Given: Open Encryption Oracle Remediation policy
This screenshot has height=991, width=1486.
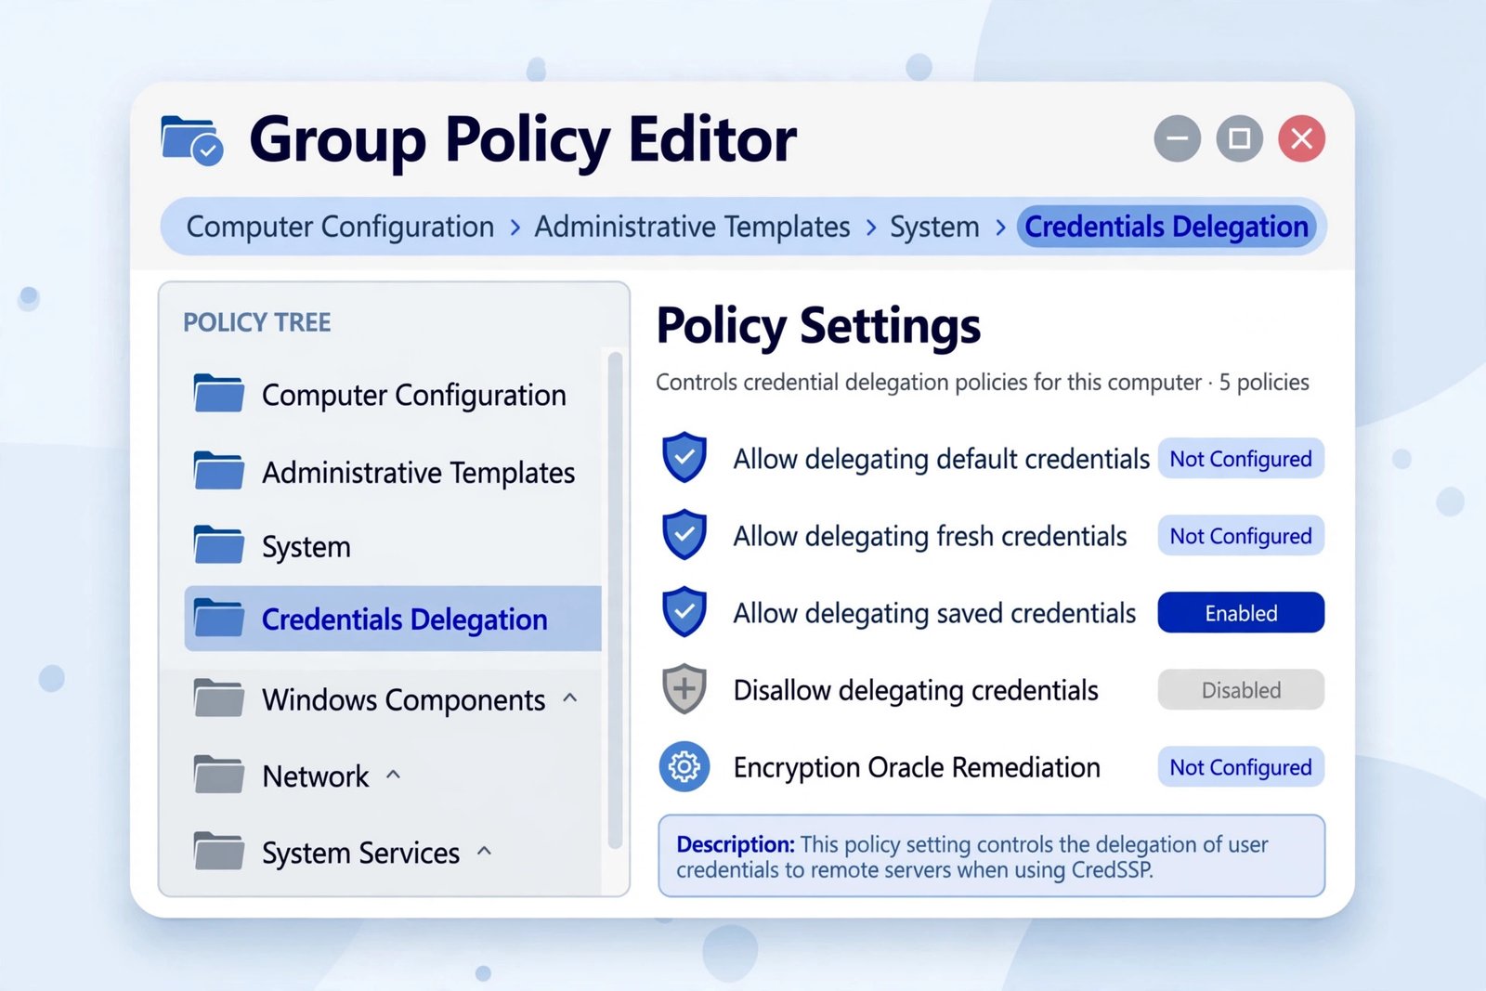Looking at the screenshot, I should (x=917, y=767).
